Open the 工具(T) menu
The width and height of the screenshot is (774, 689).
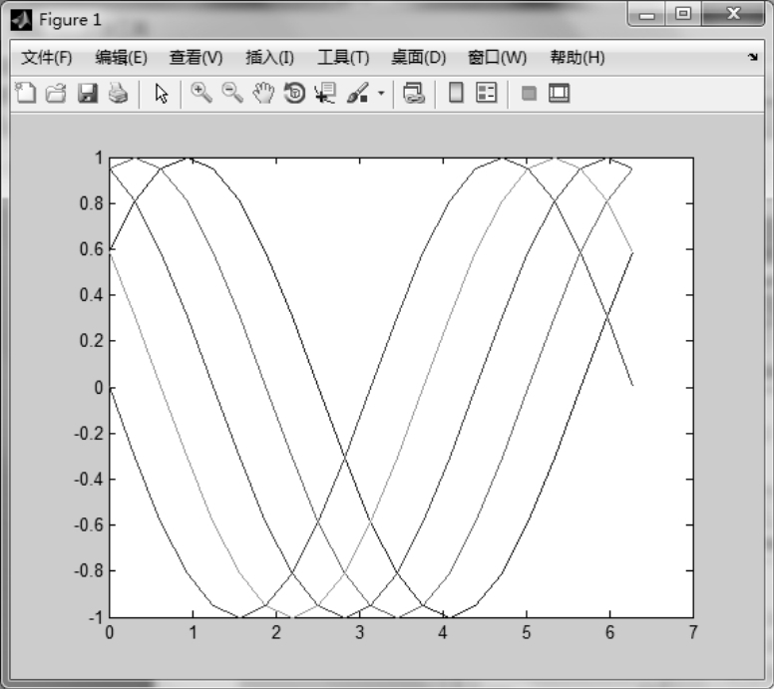pyautogui.click(x=343, y=58)
